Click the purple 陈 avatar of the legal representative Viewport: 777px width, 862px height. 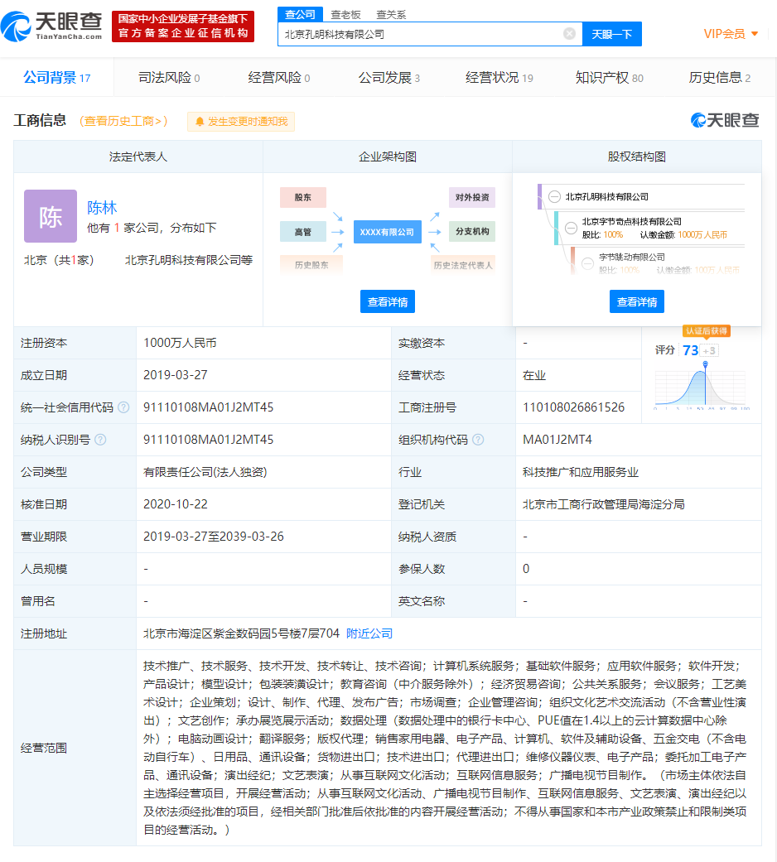point(51,215)
